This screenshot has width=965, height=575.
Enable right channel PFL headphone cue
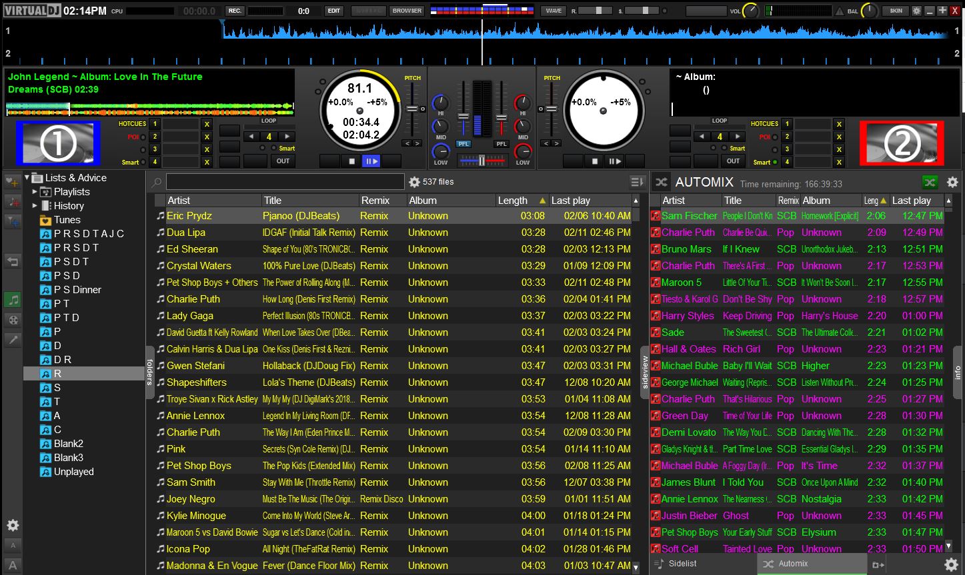[x=501, y=144]
